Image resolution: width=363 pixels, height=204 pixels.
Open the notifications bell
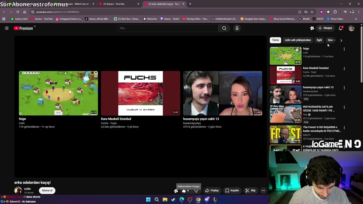341,28
